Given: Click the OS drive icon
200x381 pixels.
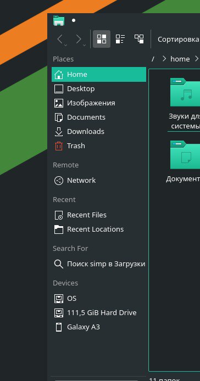Looking at the screenshot, I should [x=59, y=299].
